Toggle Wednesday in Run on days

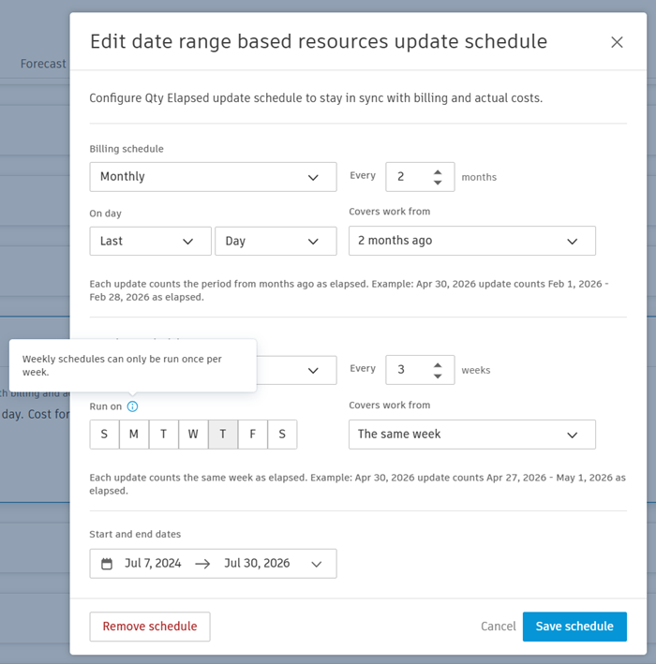(x=193, y=435)
